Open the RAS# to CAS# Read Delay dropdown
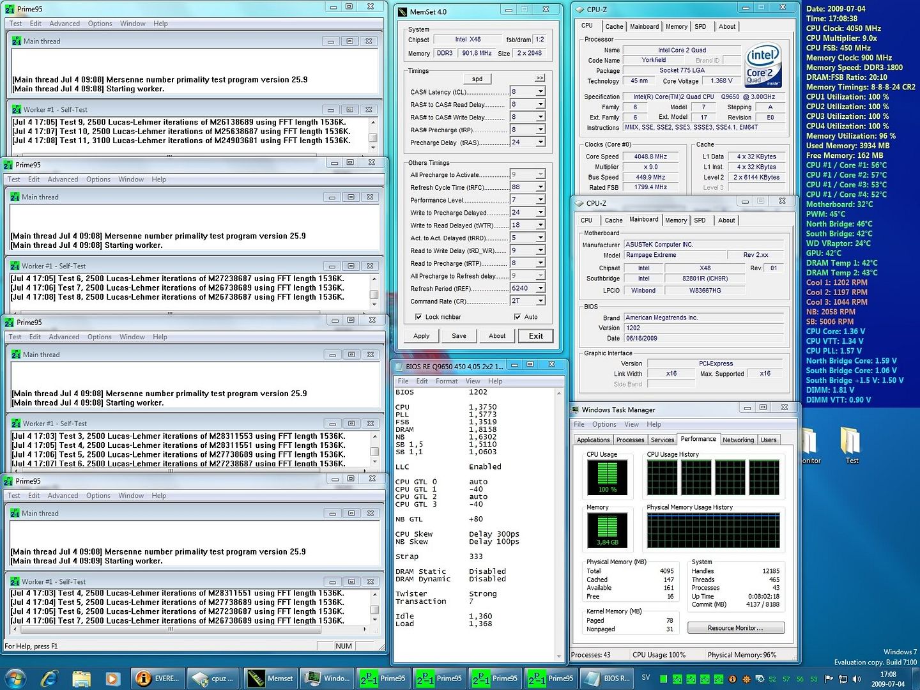 point(540,104)
